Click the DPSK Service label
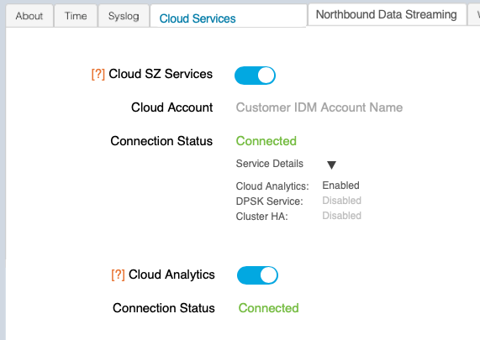 tap(269, 201)
